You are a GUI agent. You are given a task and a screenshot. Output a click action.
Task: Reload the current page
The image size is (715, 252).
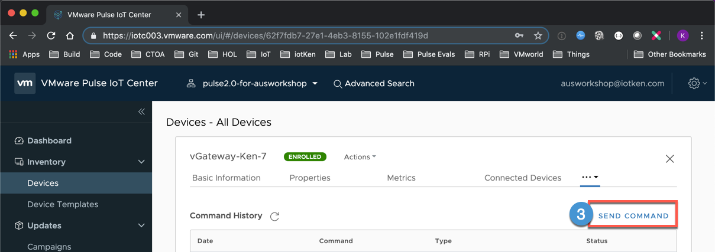[x=51, y=35]
